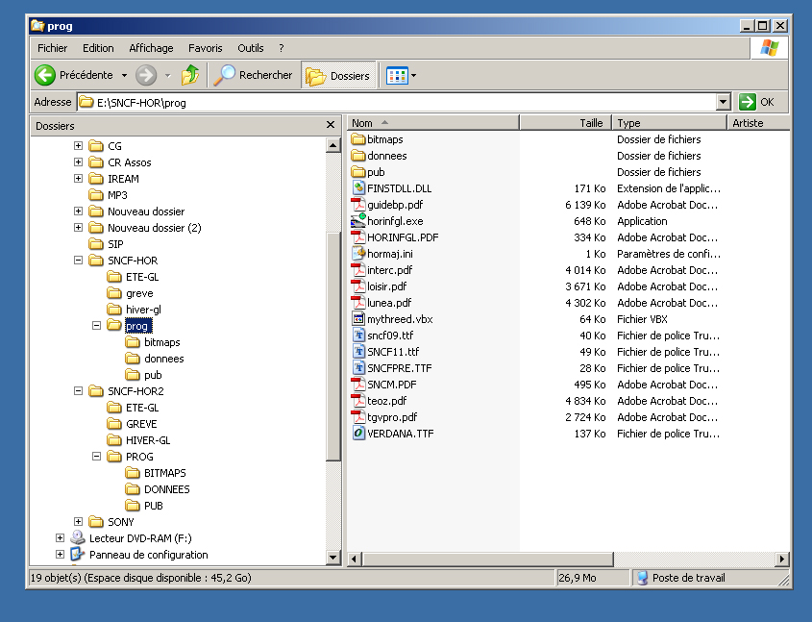Image resolution: width=812 pixels, height=622 pixels.
Task: Click the folder tree scroll down arrow
Action: [333, 558]
